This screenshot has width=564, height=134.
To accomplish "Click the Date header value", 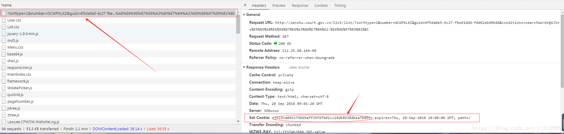I will tap(292, 104).
